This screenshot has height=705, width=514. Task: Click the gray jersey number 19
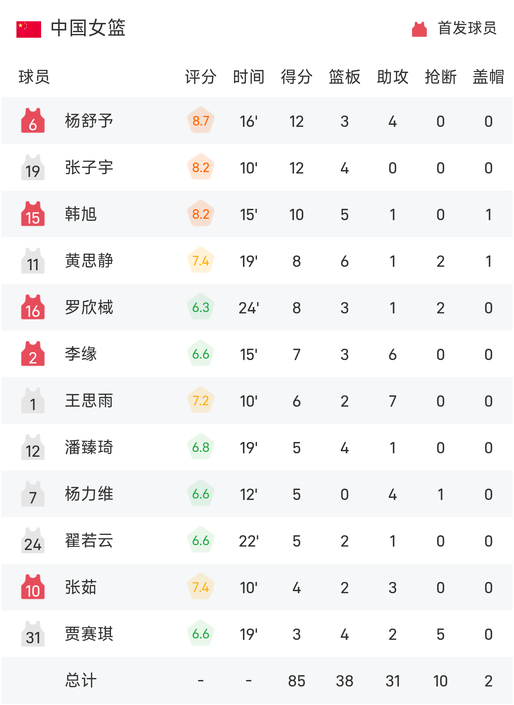click(x=33, y=167)
